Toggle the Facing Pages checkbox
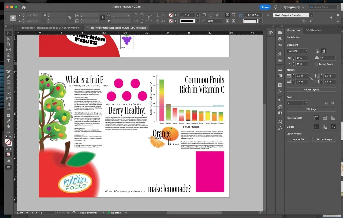 click(316, 64)
